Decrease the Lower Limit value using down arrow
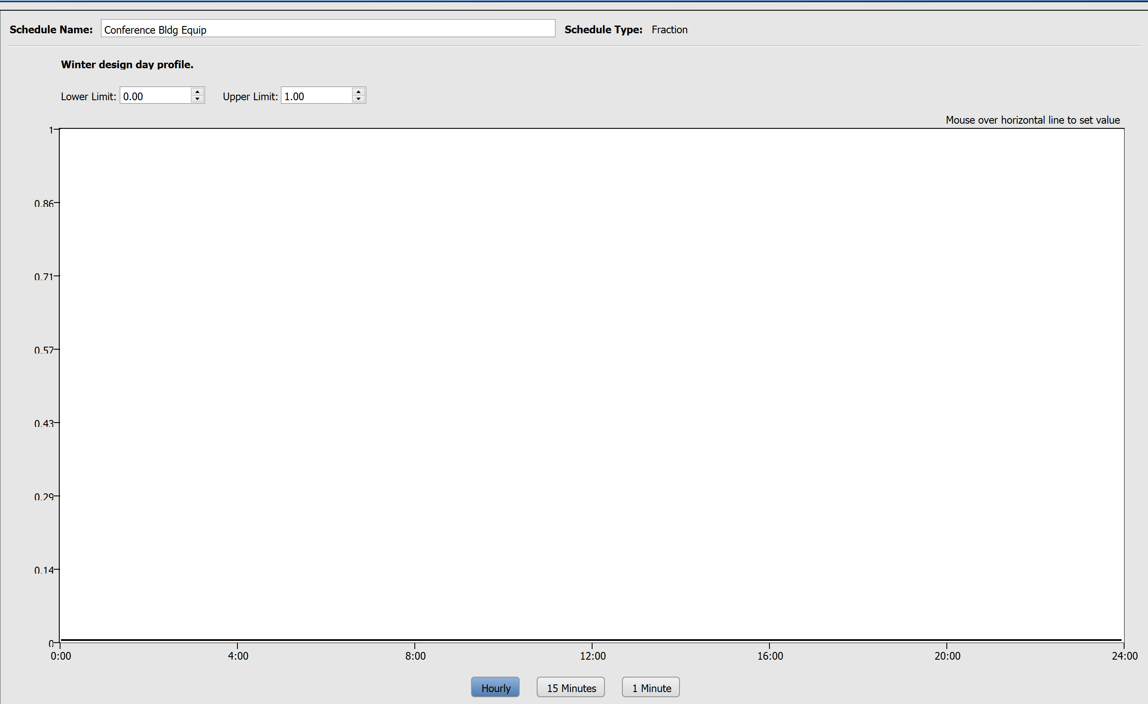The height and width of the screenshot is (704, 1148). click(197, 99)
